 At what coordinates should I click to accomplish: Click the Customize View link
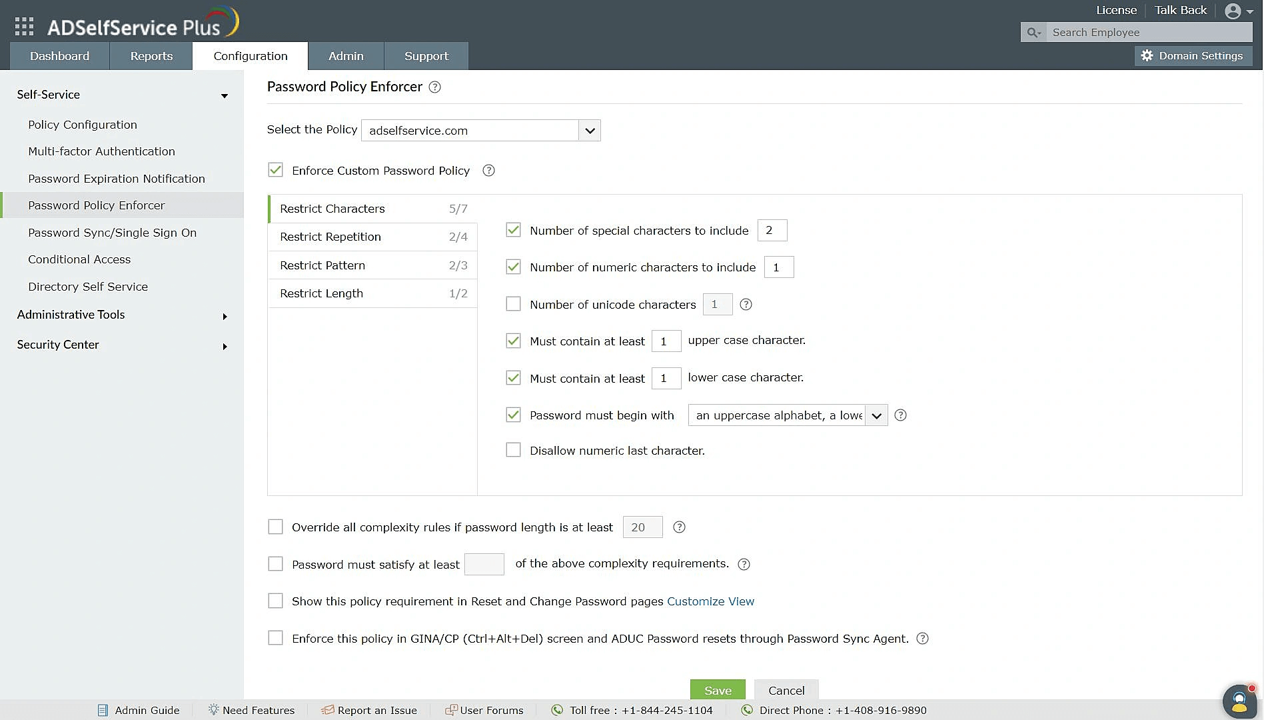coord(710,601)
